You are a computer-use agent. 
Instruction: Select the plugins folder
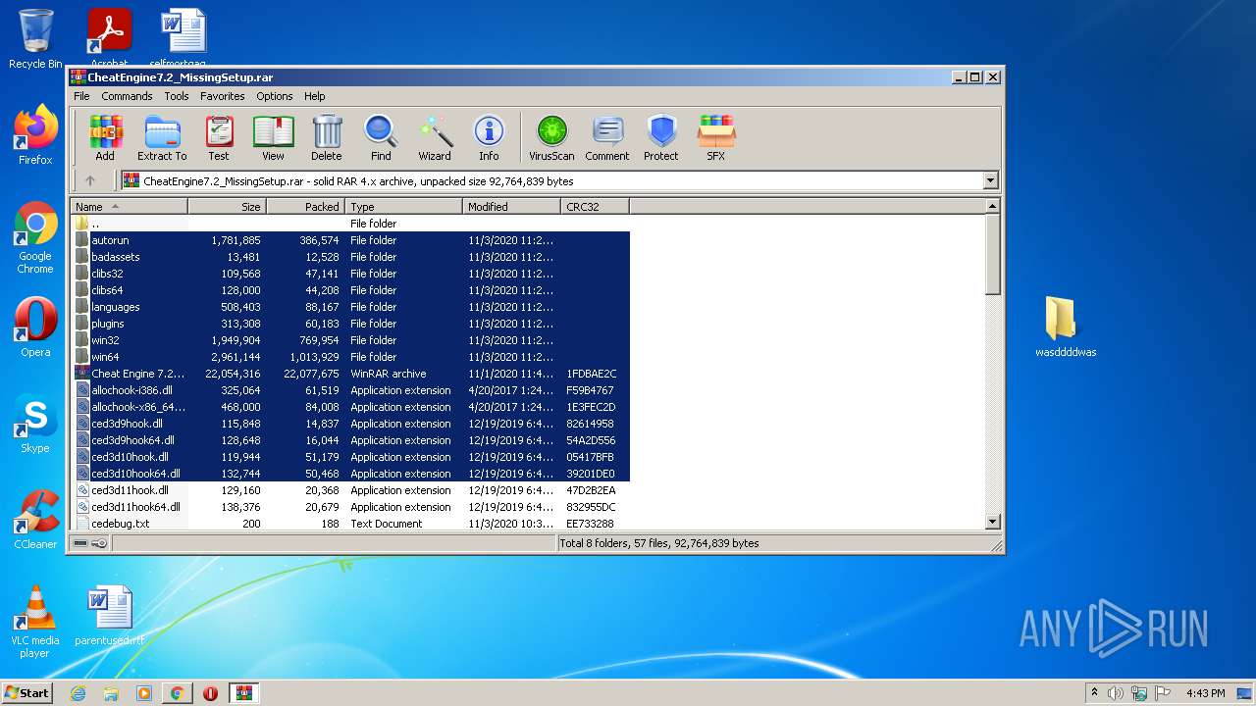click(x=350, y=324)
